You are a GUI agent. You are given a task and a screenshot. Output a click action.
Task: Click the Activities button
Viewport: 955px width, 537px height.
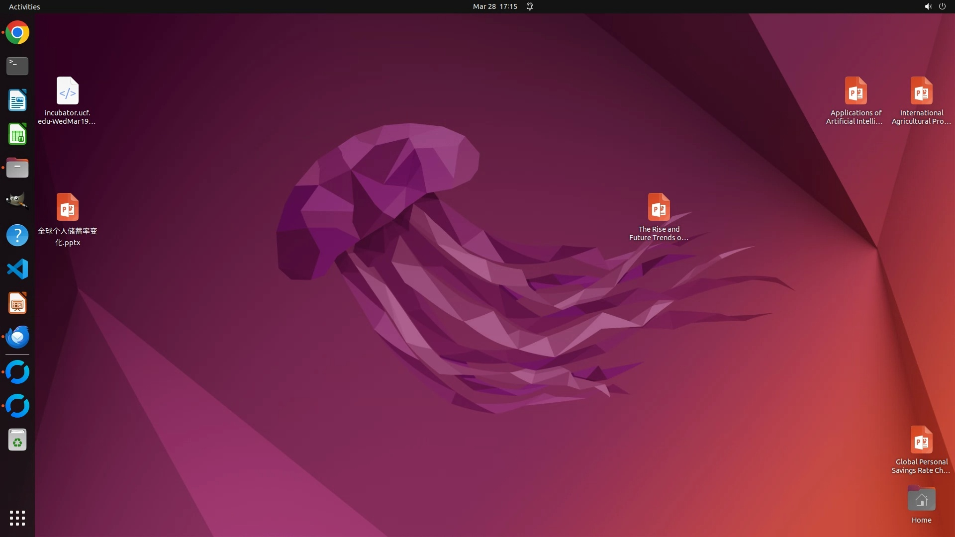click(24, 6)
